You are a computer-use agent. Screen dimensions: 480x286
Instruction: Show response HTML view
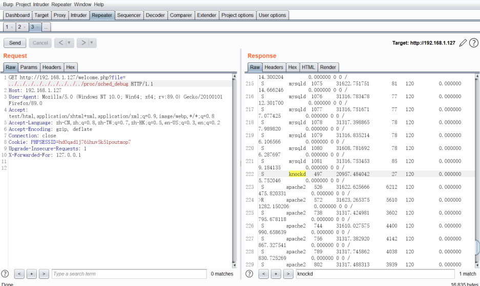pyautogui.click(x=308, y=67)
